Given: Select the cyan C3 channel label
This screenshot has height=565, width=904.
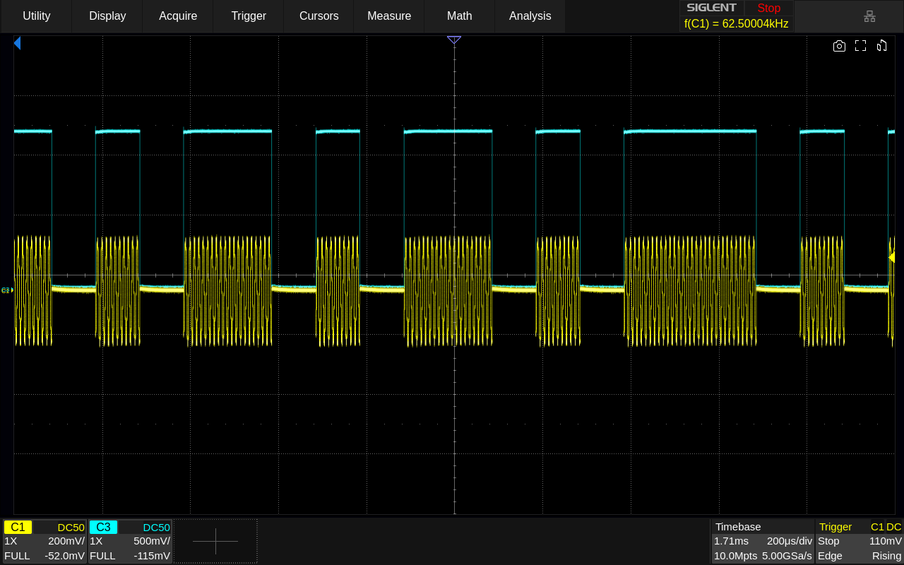Looking at the screenshot, I should [103, 527].
